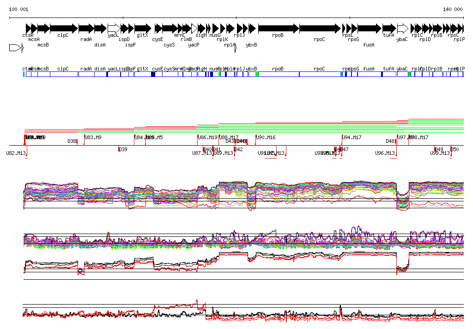Click the 'mcsA' label under arrows
Viewport: 473px width, 329px height.
click(34, 40)
